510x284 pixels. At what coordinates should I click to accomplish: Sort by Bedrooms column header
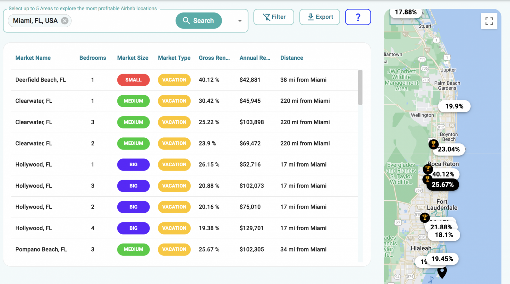point(93,58)
